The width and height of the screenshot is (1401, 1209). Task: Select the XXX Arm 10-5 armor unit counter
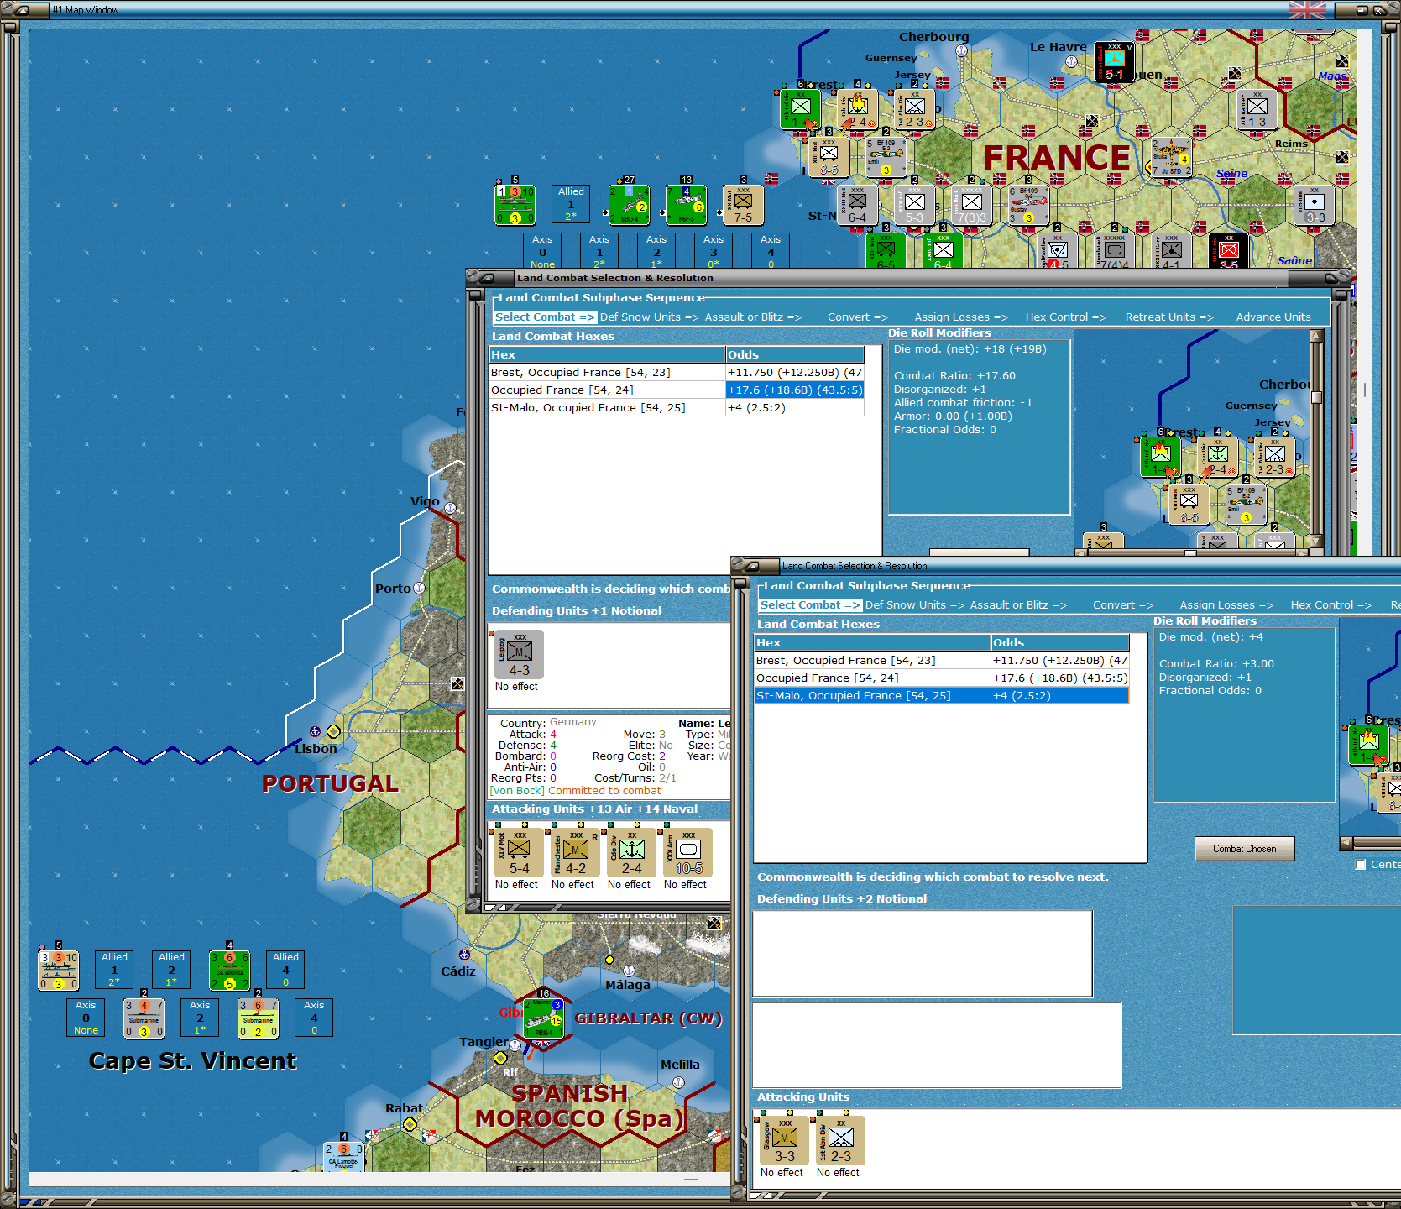click(x=686, y=853)
